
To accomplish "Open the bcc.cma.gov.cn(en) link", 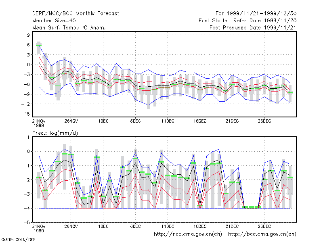I will (x=262, y=234).
